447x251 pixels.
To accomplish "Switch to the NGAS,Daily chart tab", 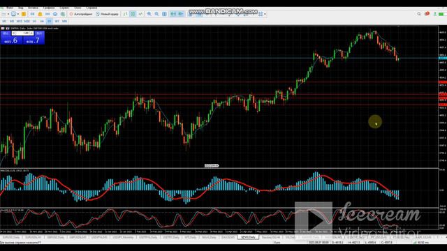I will [209, 237].
